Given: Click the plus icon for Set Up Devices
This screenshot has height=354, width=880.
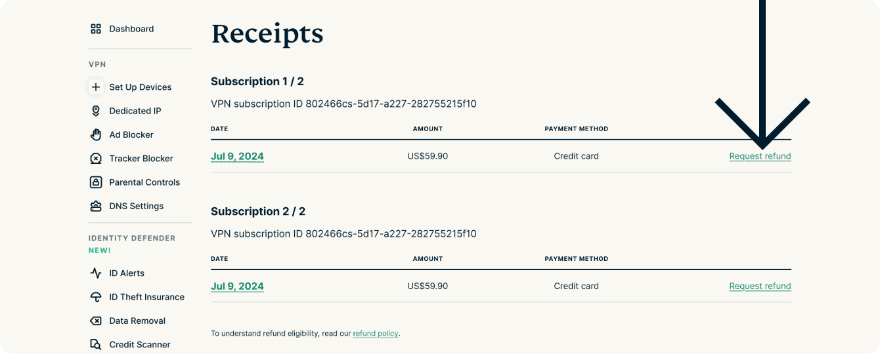Looking at the screenshot, I should (96, 87).
